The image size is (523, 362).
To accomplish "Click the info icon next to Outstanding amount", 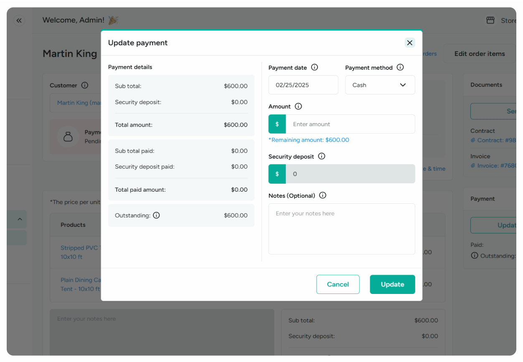I will click(x=156, y=215).
